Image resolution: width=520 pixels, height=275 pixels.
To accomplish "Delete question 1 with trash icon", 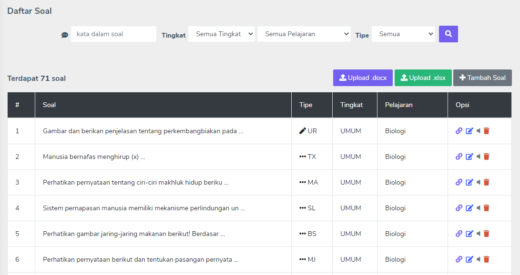I will tap(487, 131).
